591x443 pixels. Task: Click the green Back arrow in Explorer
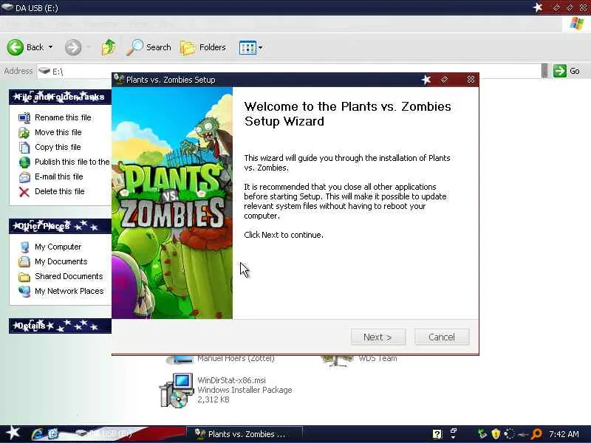coord(15,47)
